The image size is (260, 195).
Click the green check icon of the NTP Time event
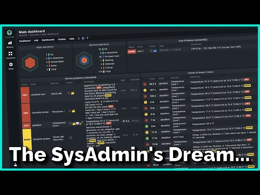[147, 138]
